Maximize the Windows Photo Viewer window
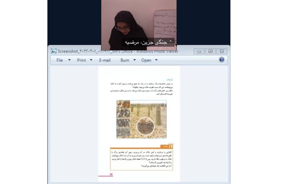This screenshot has width=289, height=184. point(210,51)
